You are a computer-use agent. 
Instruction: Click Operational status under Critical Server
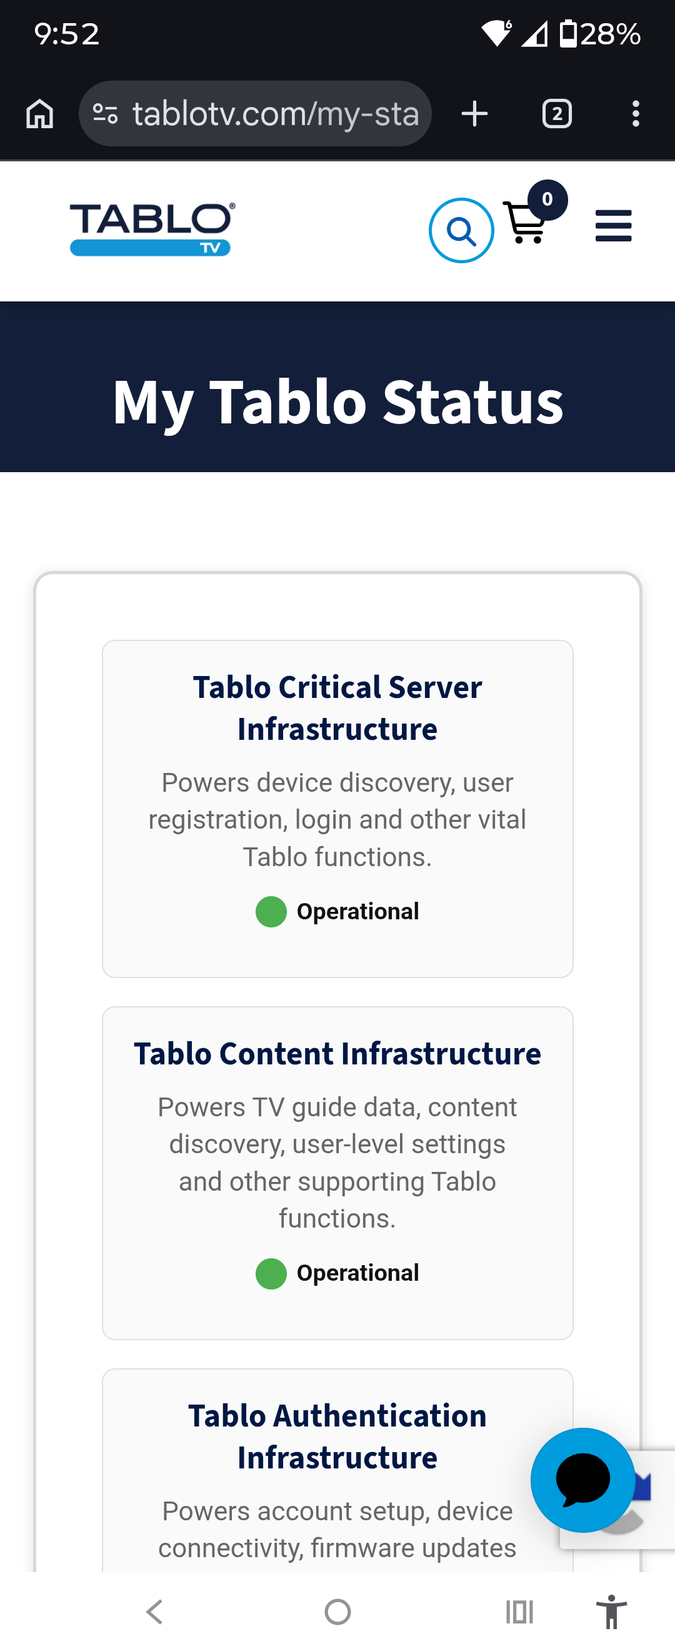point(357,911)
